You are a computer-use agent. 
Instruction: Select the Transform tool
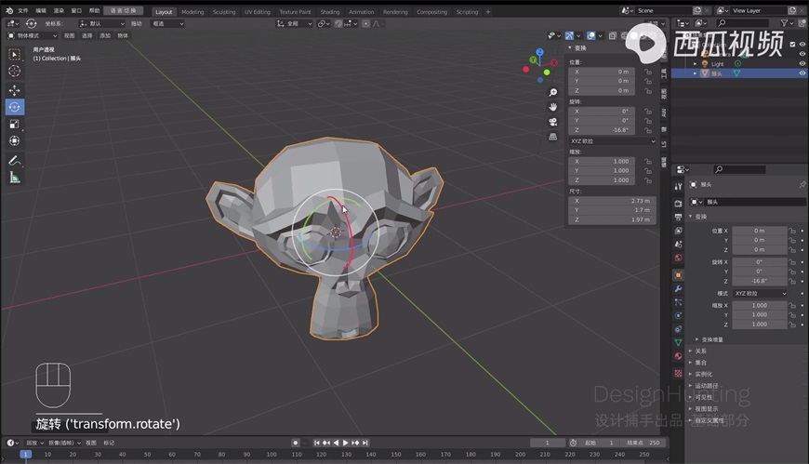15,140
